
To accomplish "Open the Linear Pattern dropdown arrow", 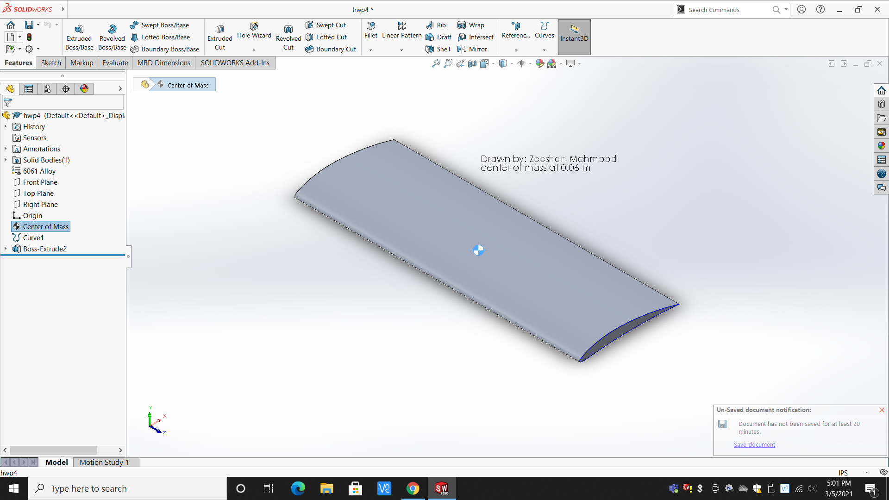I will [401, 50].
